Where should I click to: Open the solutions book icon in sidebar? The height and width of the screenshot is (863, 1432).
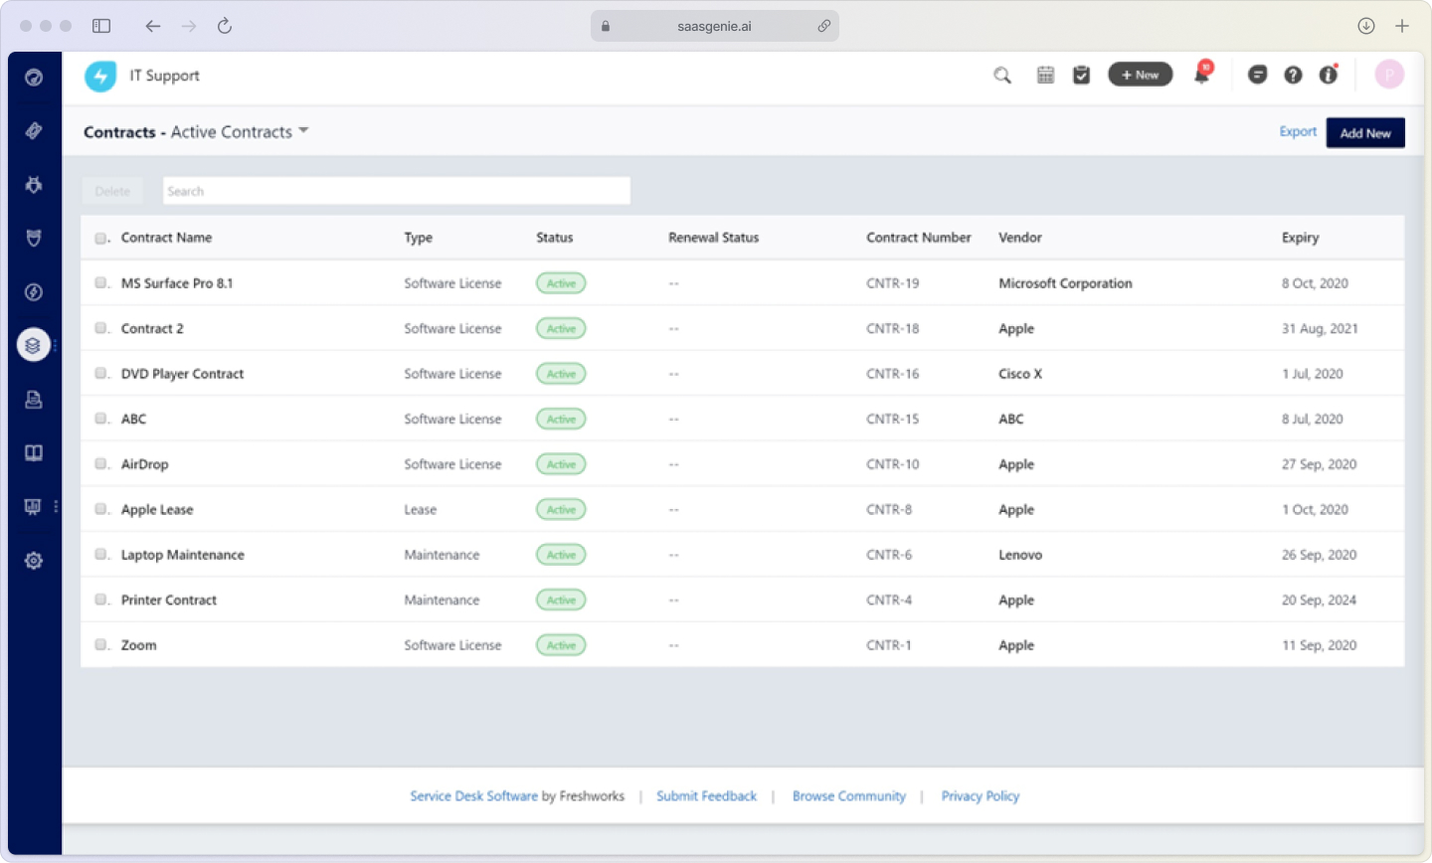34,453
